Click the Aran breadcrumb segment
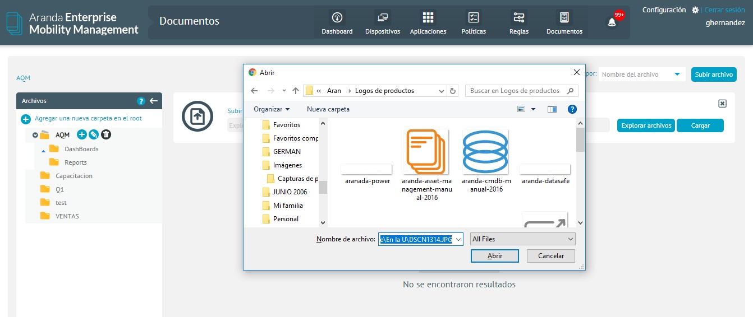The height and width of the screenshot is (317, 753). tap(334, 91)
